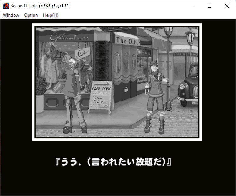Click the Japanese dialogue text to advance

(113, 162)
